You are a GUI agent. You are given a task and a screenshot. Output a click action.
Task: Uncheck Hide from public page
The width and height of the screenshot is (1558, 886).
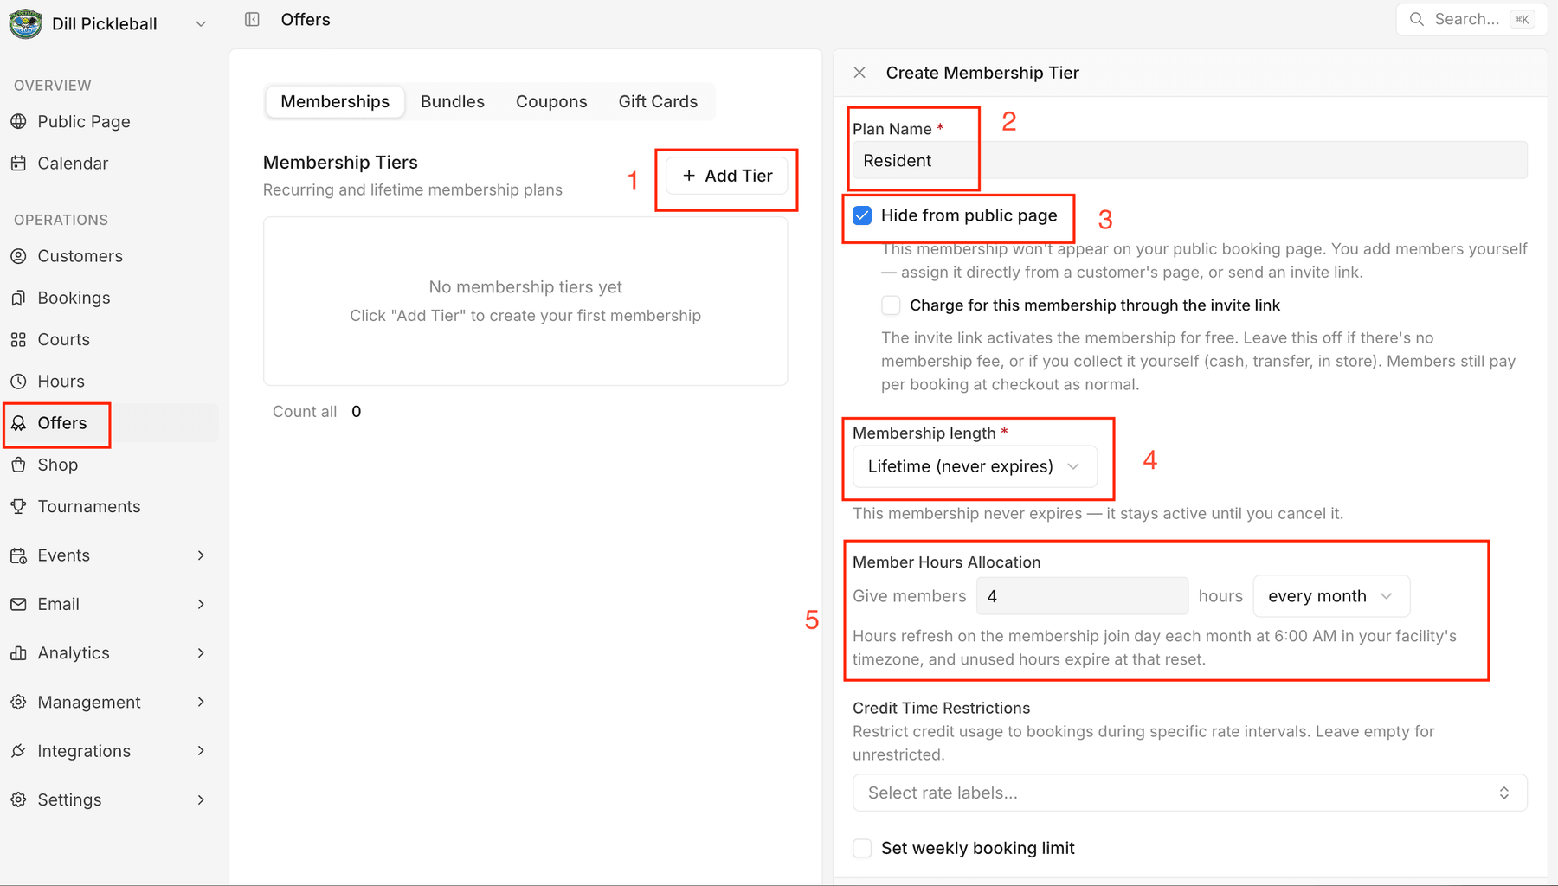(x=862, y=215)
